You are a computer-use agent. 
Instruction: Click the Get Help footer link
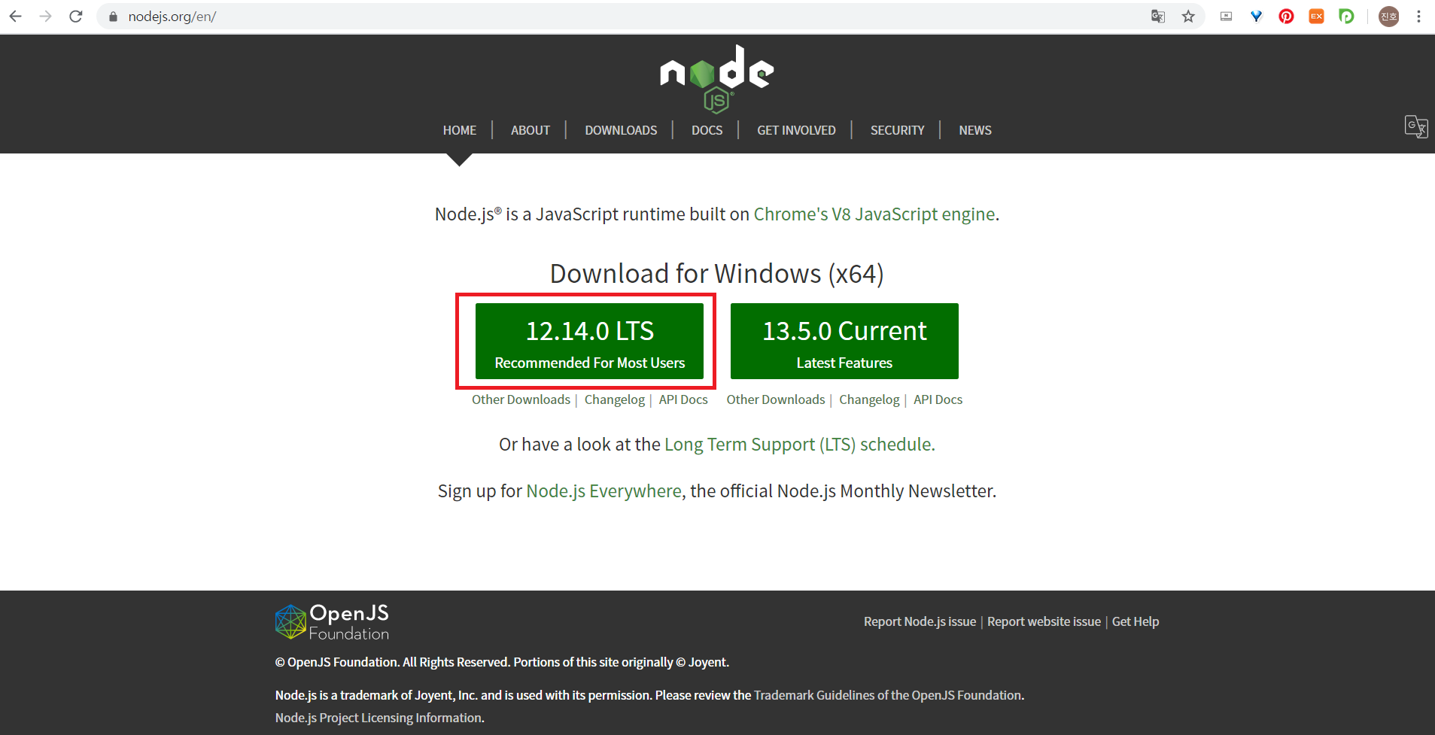[1136, 621]
